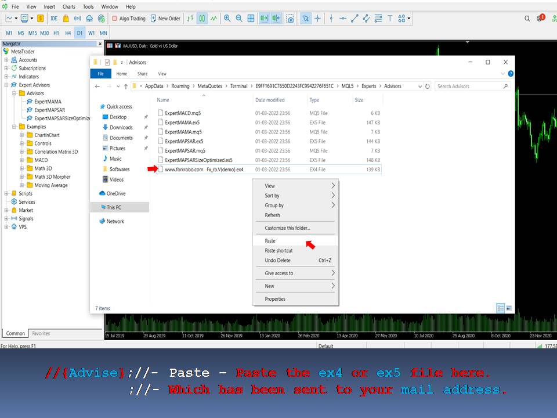Collapse the Expert Advisors tree node
The image size is (557, 418).
(6, 85)
